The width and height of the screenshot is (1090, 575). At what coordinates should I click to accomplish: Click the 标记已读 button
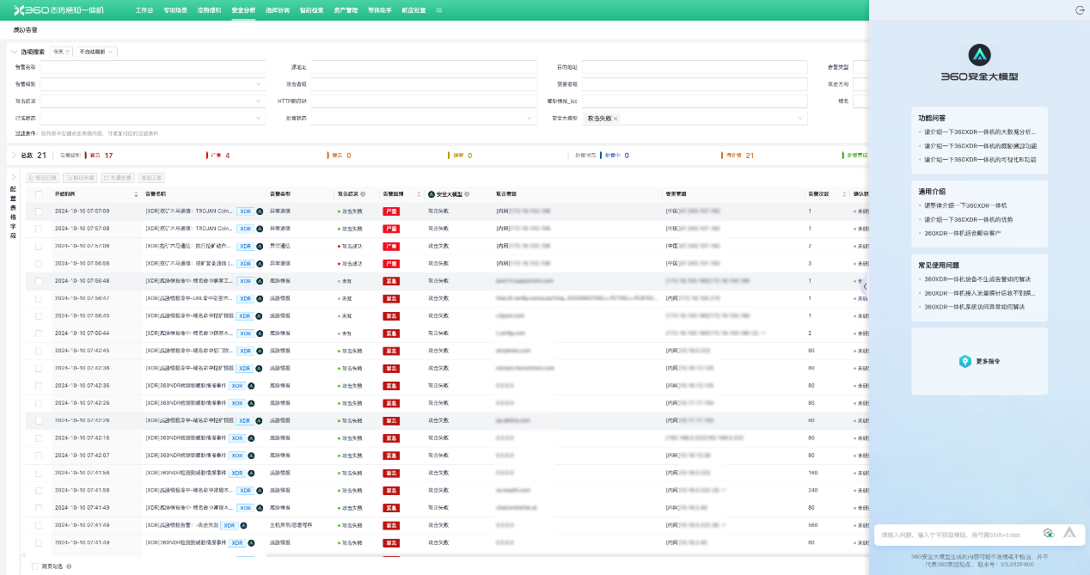coord(44,178)
